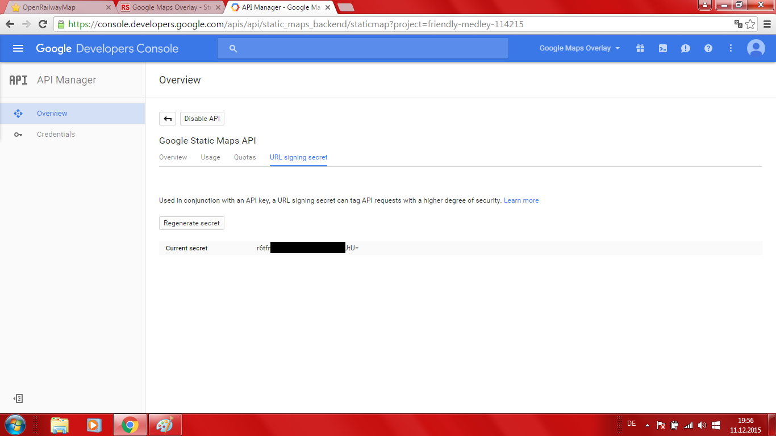
Task: Select the URL signing secret tab
Action: 299,157
